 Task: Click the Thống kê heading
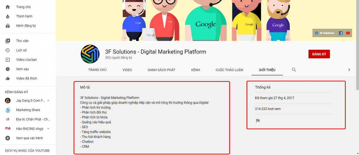263,87
